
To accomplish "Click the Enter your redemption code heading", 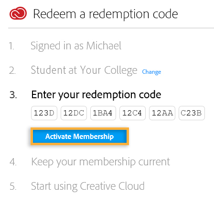I will pyautogui.click(x=96, y=95).
